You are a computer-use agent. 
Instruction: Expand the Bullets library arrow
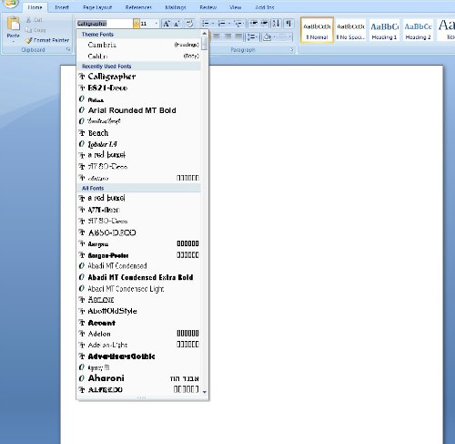[x=213, y=24]
